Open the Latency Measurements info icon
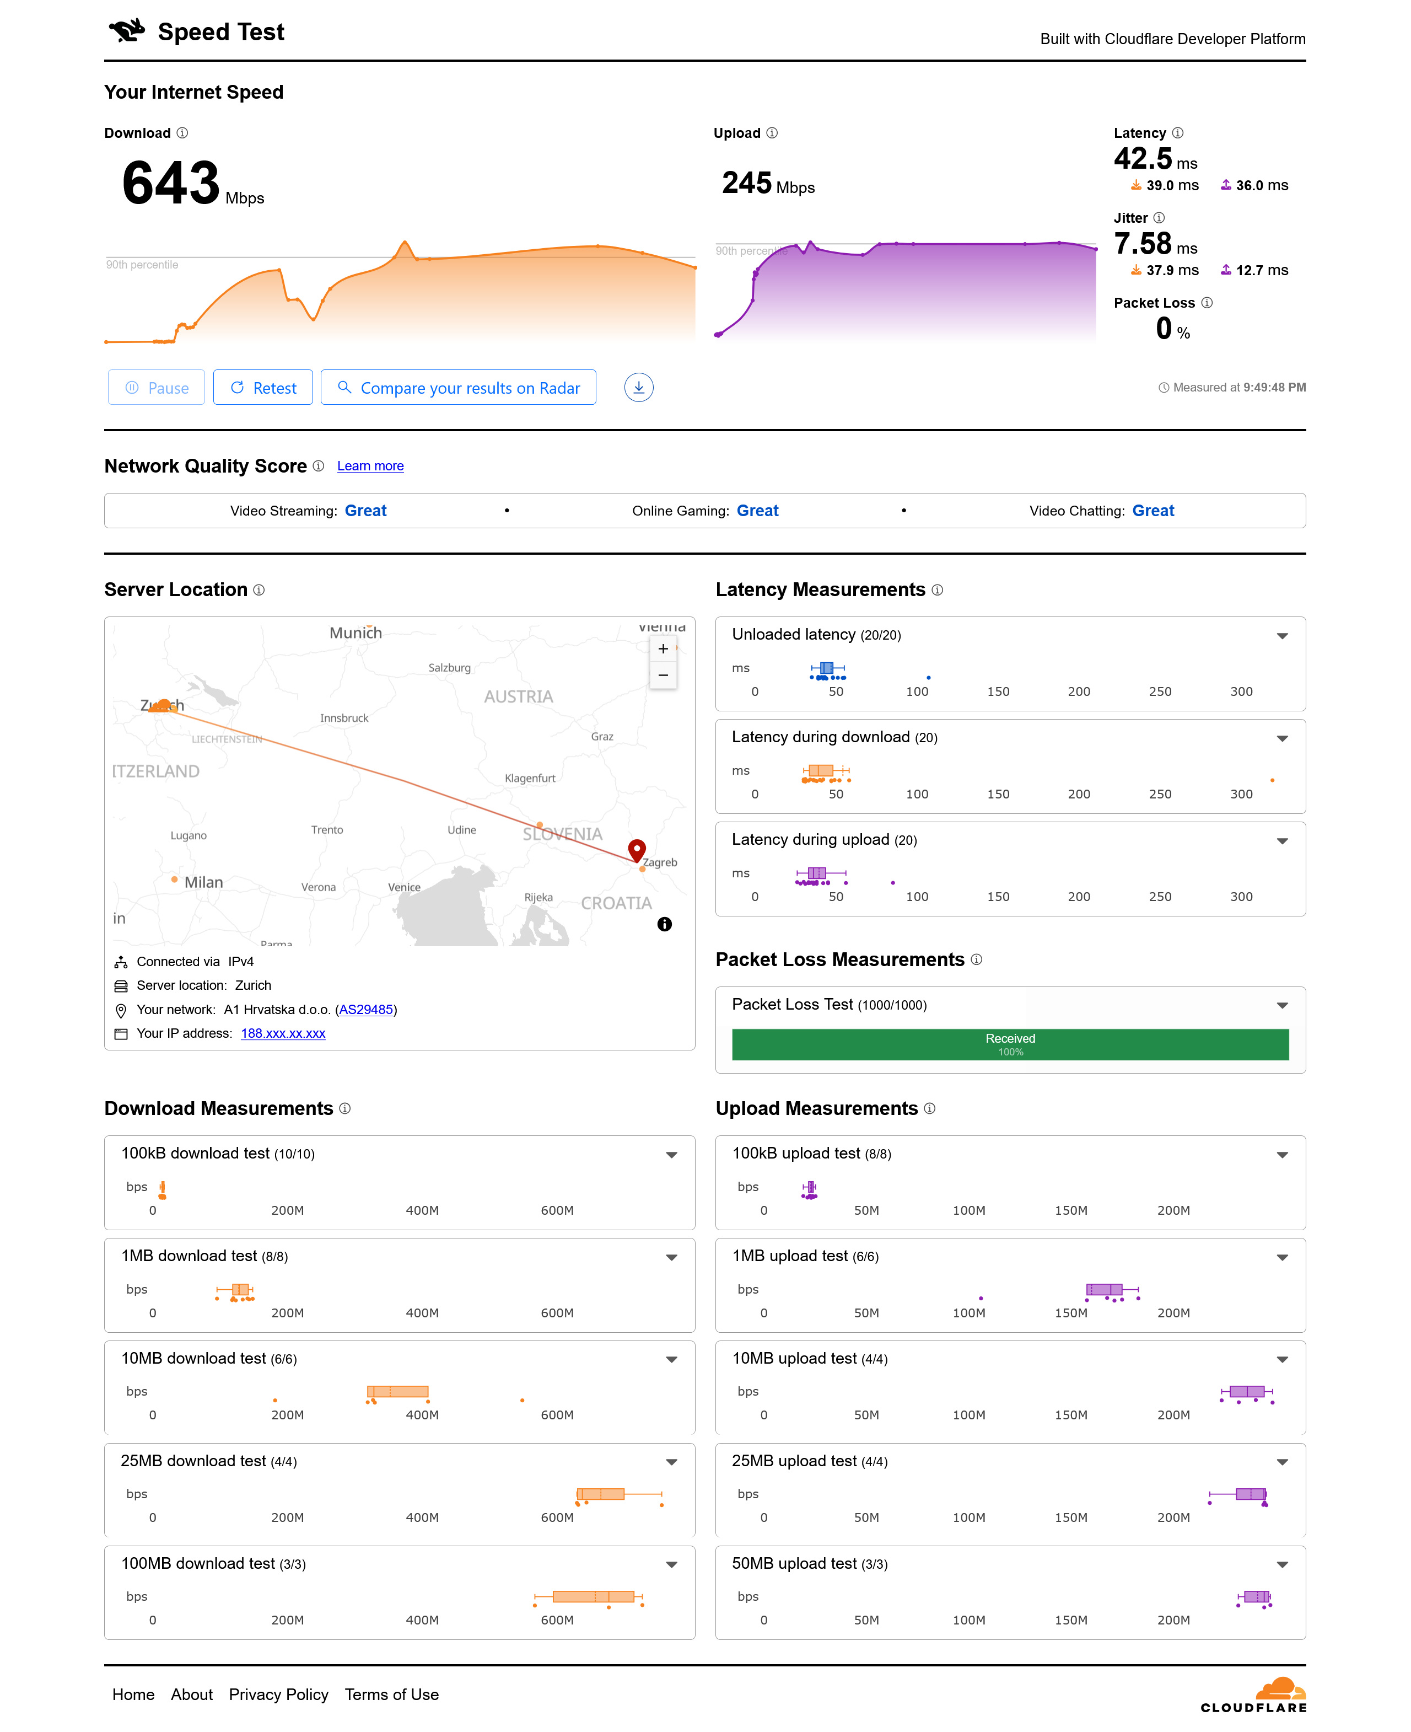The image size is (1411, 1732). click(937, 589)
